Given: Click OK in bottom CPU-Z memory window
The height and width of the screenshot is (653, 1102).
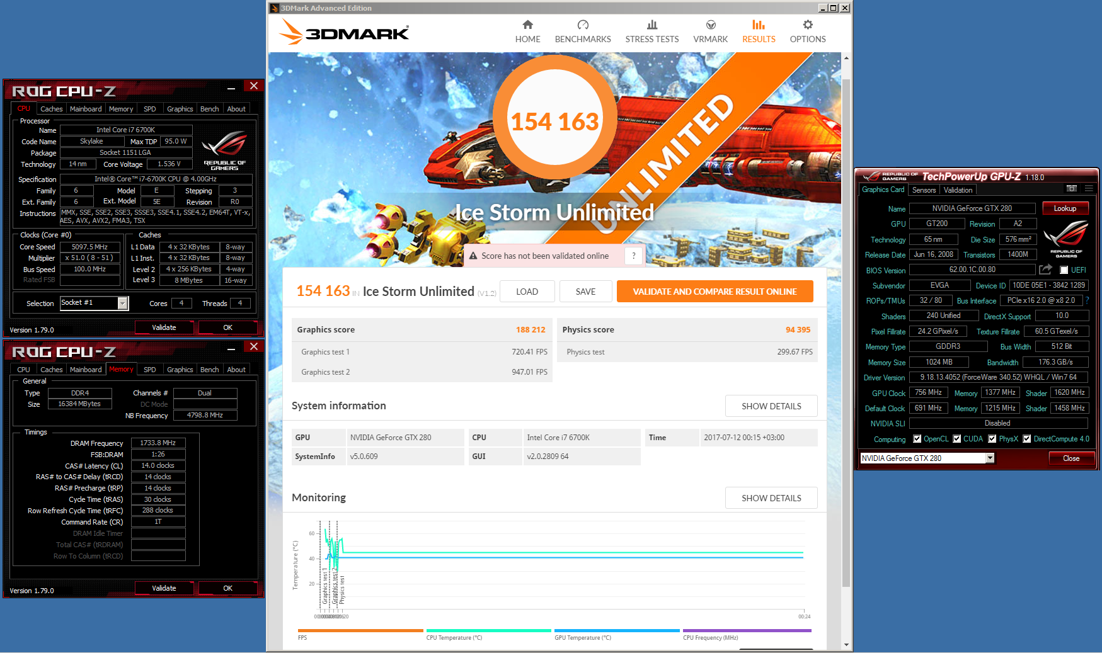Looking at the screenshot, I should (227, 588).
